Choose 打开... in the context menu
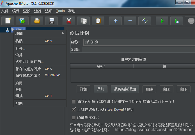Screen dimensions: 195x135 click(x=40, y=48)
